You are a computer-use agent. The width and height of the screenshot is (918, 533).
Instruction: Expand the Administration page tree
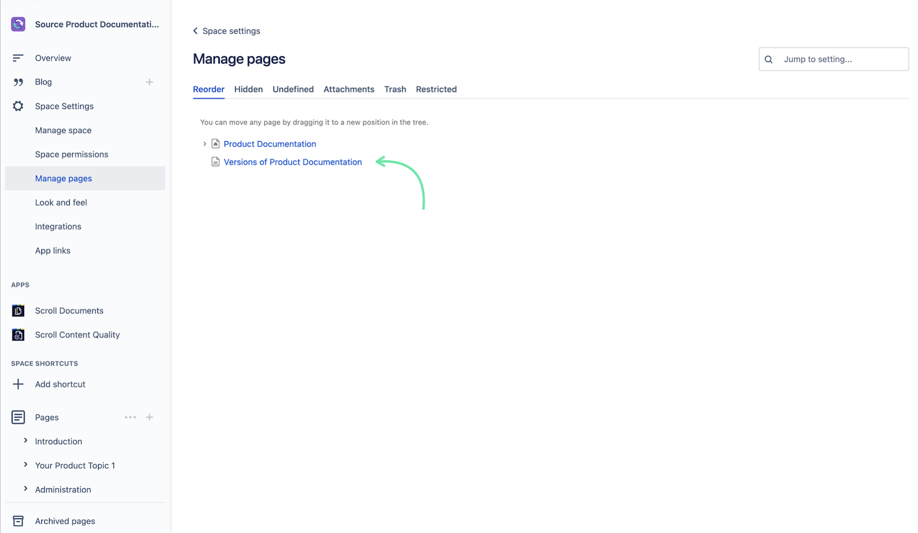[25, 489]
